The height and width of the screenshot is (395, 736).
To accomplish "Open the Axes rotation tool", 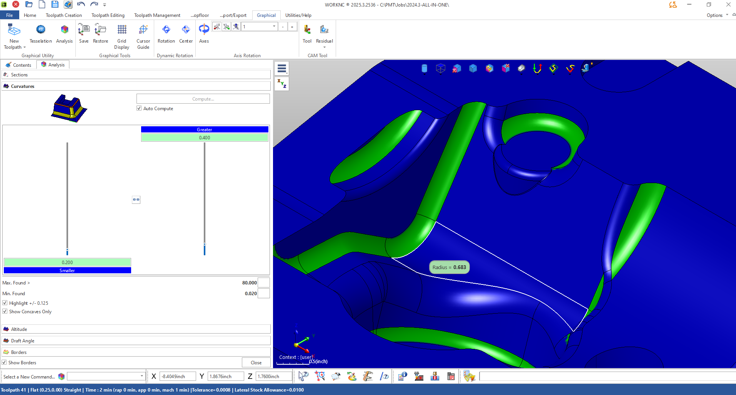I will (x=204, y=35).
